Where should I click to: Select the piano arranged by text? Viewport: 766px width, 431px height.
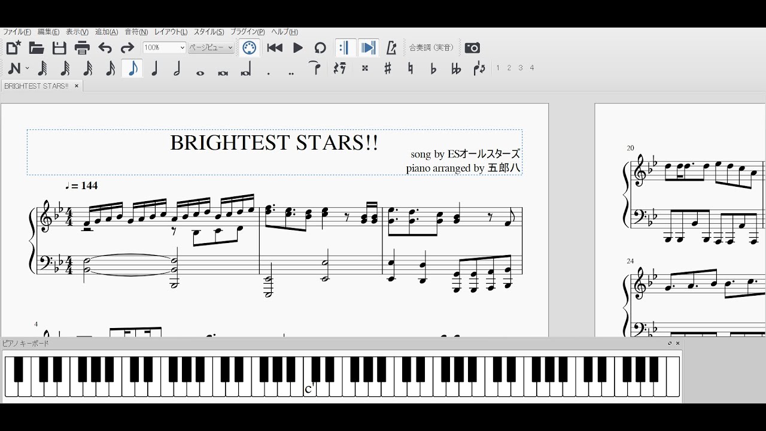[463, 168]
